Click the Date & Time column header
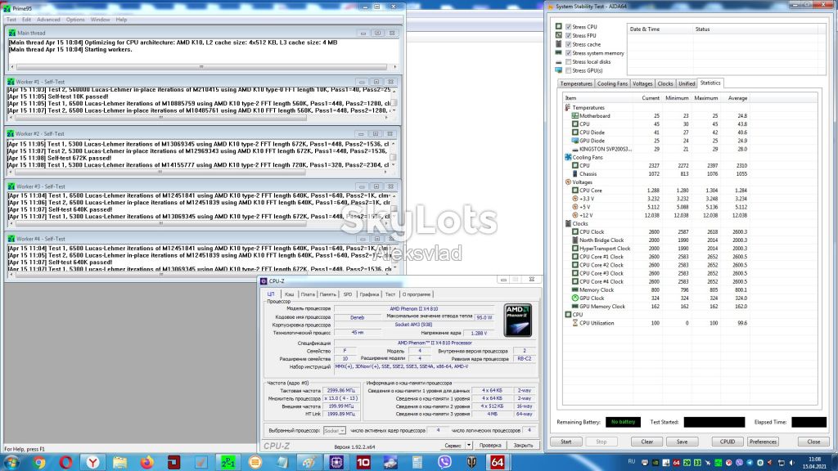Screen dimensions: 838x471 [660, 29]
